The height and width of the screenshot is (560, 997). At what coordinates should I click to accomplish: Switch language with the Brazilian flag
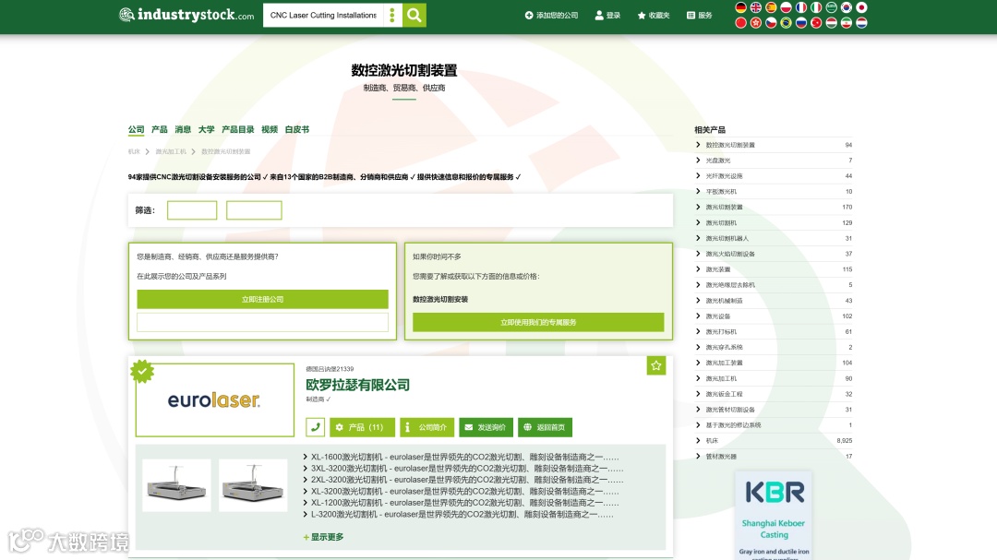coord(786,23)
